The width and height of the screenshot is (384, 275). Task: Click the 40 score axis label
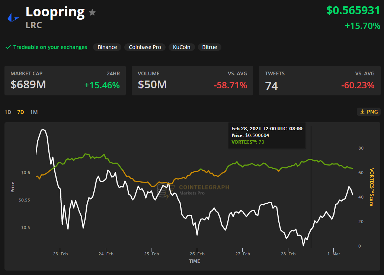click(x=361, y=197)
